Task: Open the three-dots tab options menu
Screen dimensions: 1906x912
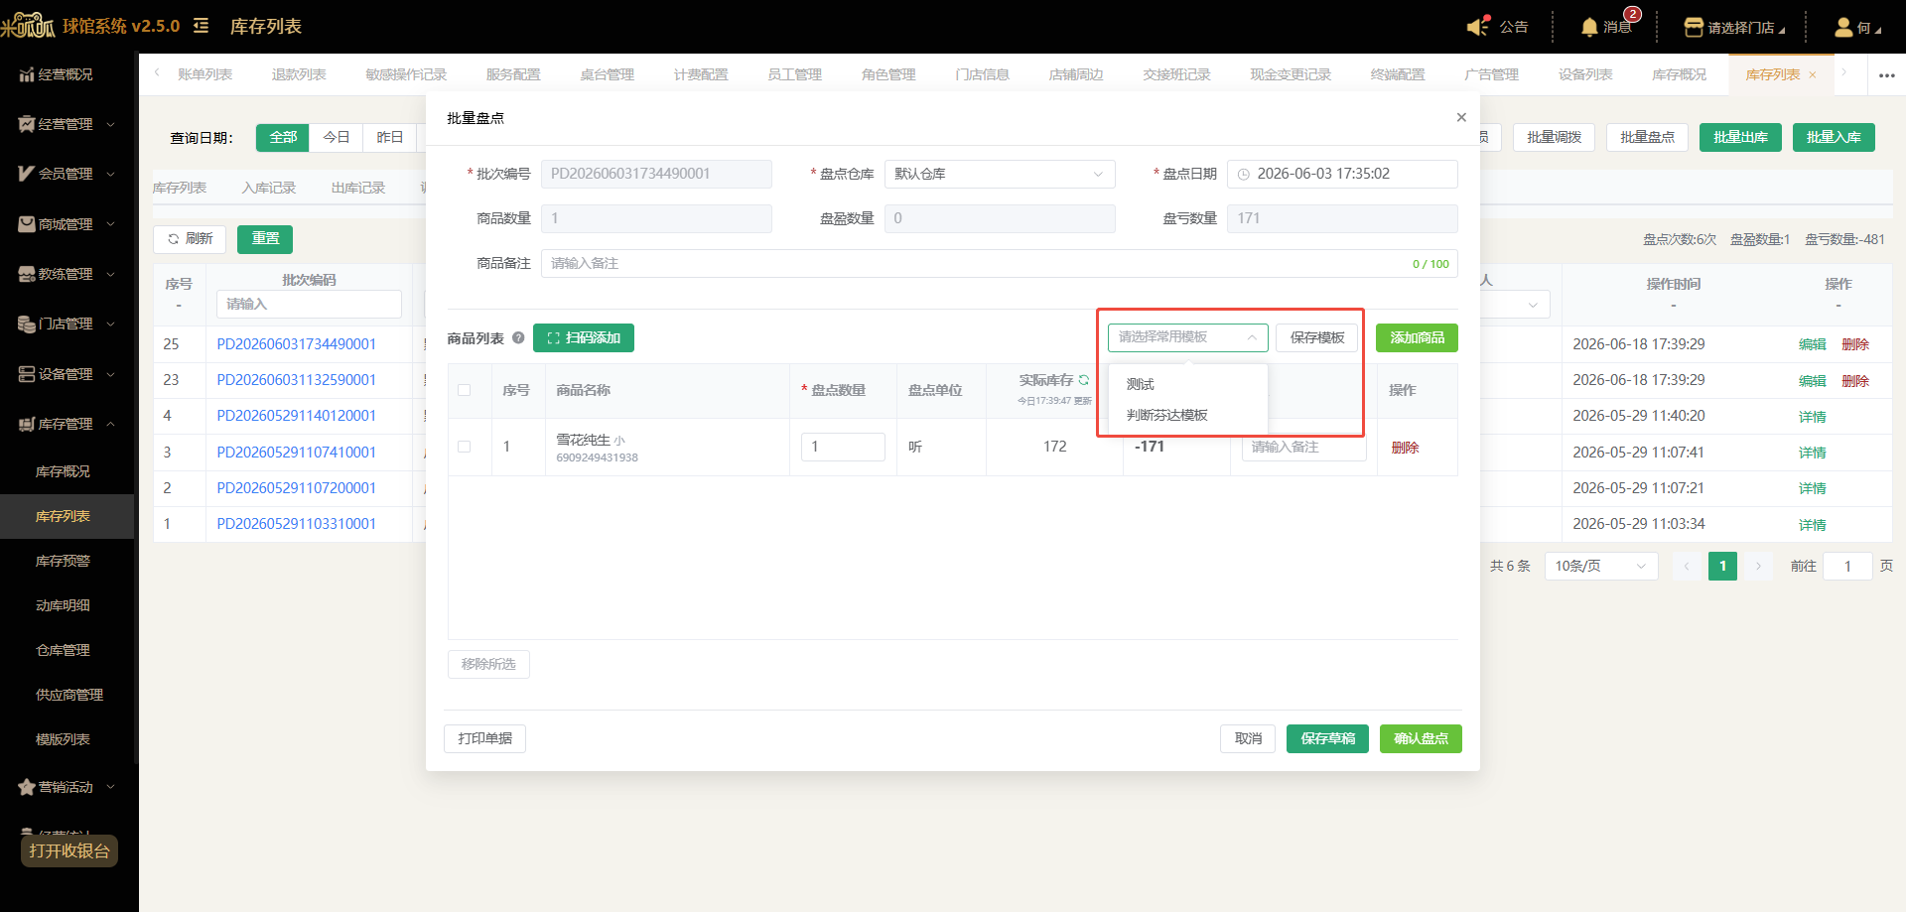Action: click(1886, 74)
